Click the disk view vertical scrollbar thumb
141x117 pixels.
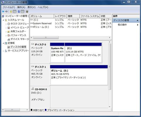coord(110,66)
